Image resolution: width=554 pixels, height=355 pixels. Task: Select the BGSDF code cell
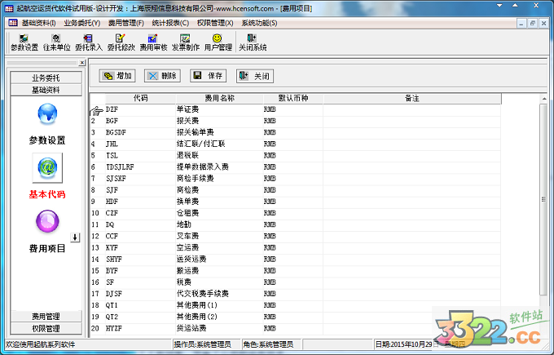pos(140,133)
